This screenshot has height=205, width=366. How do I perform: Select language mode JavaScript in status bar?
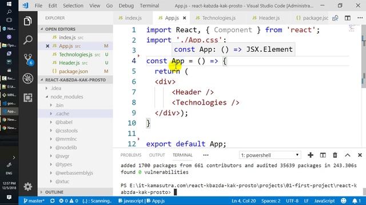[324, 201]
